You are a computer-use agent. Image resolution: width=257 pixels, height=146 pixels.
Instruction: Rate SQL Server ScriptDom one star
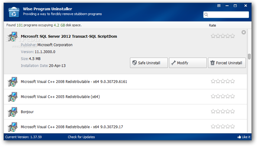click(x=213, y=36)
